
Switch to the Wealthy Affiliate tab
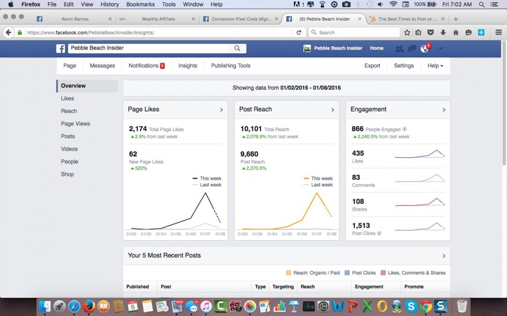(x=158, y=19)
